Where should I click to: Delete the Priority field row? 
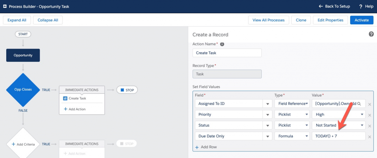click(370, 115)
